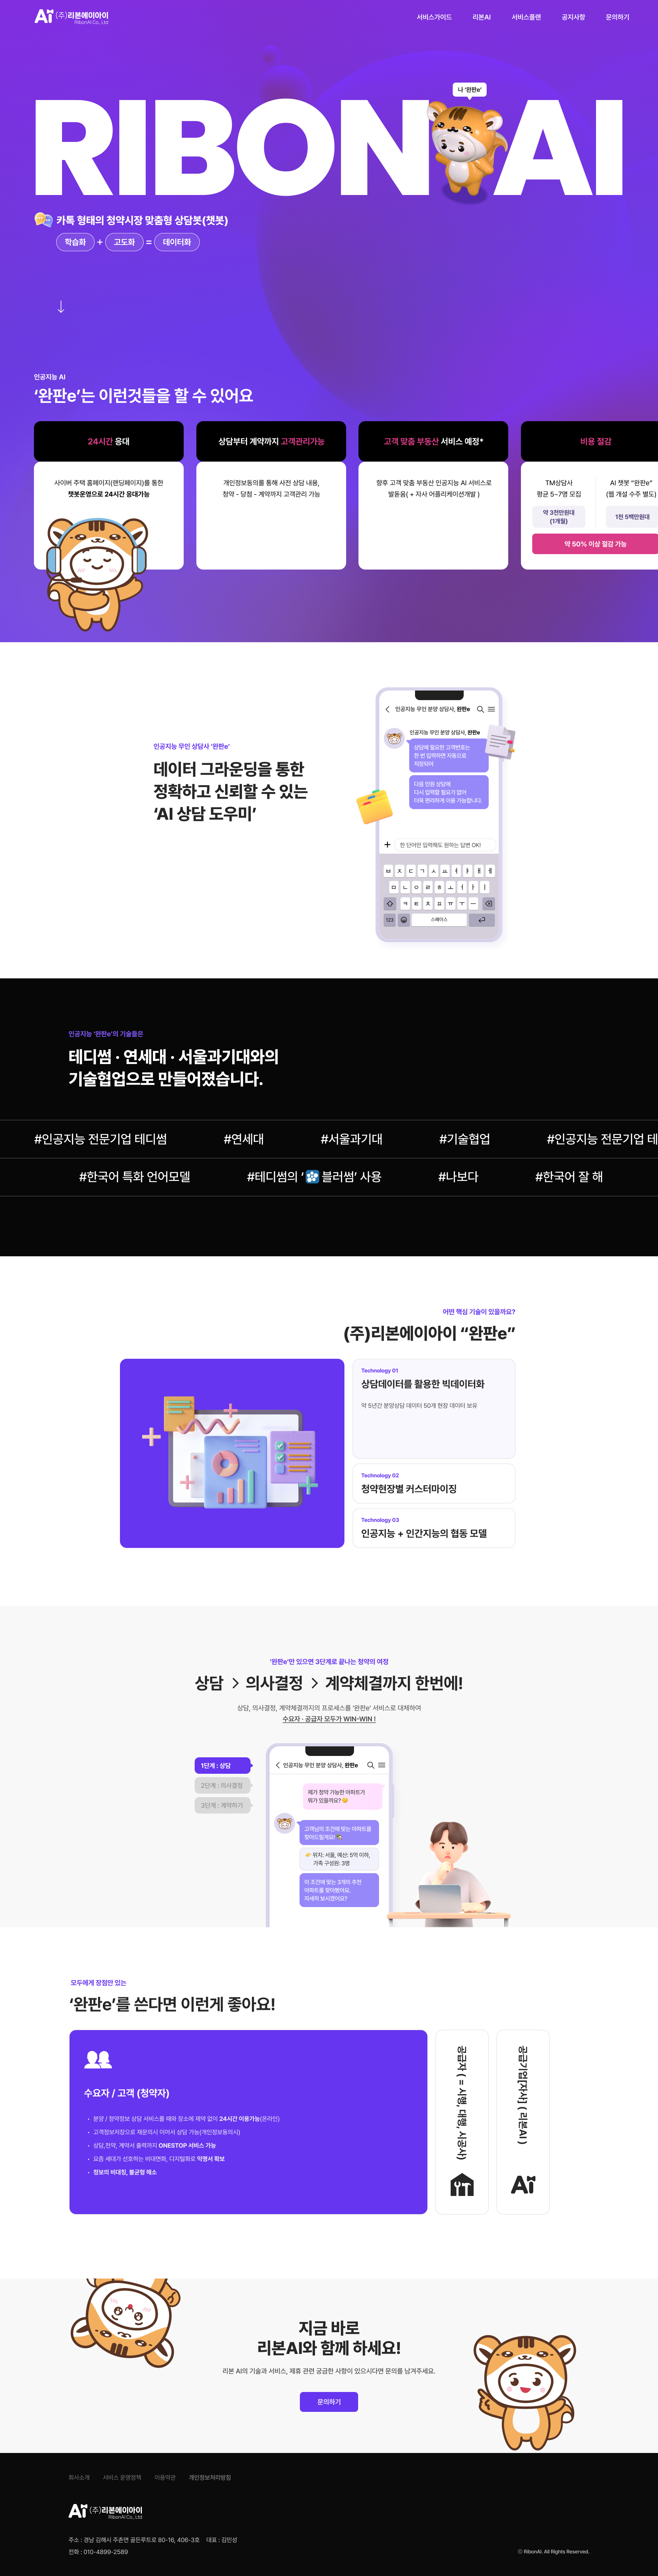Click the purple 문의하기 button
Viewport: 658px width, 2576px height.
coord(329,2402)
